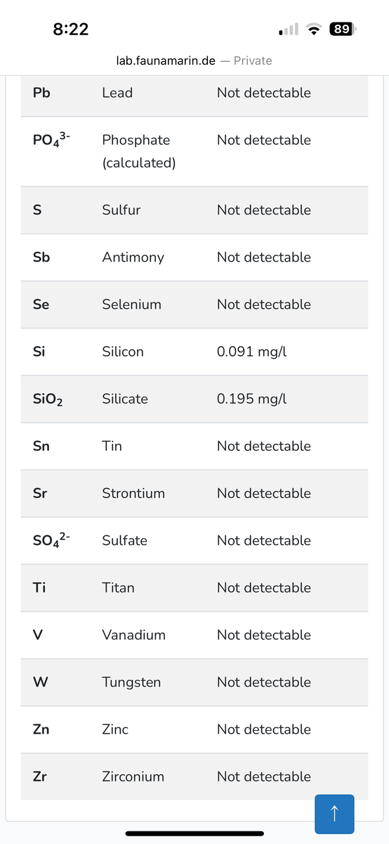The height and width of the screenshot is (844, 389).
Task: Select the Phosphate (calculated) row
Action: [x=194, y=151]
